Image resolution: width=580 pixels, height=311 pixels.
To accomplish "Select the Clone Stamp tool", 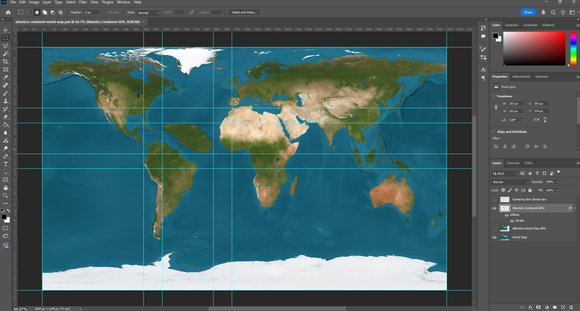I will pos(5,101).
